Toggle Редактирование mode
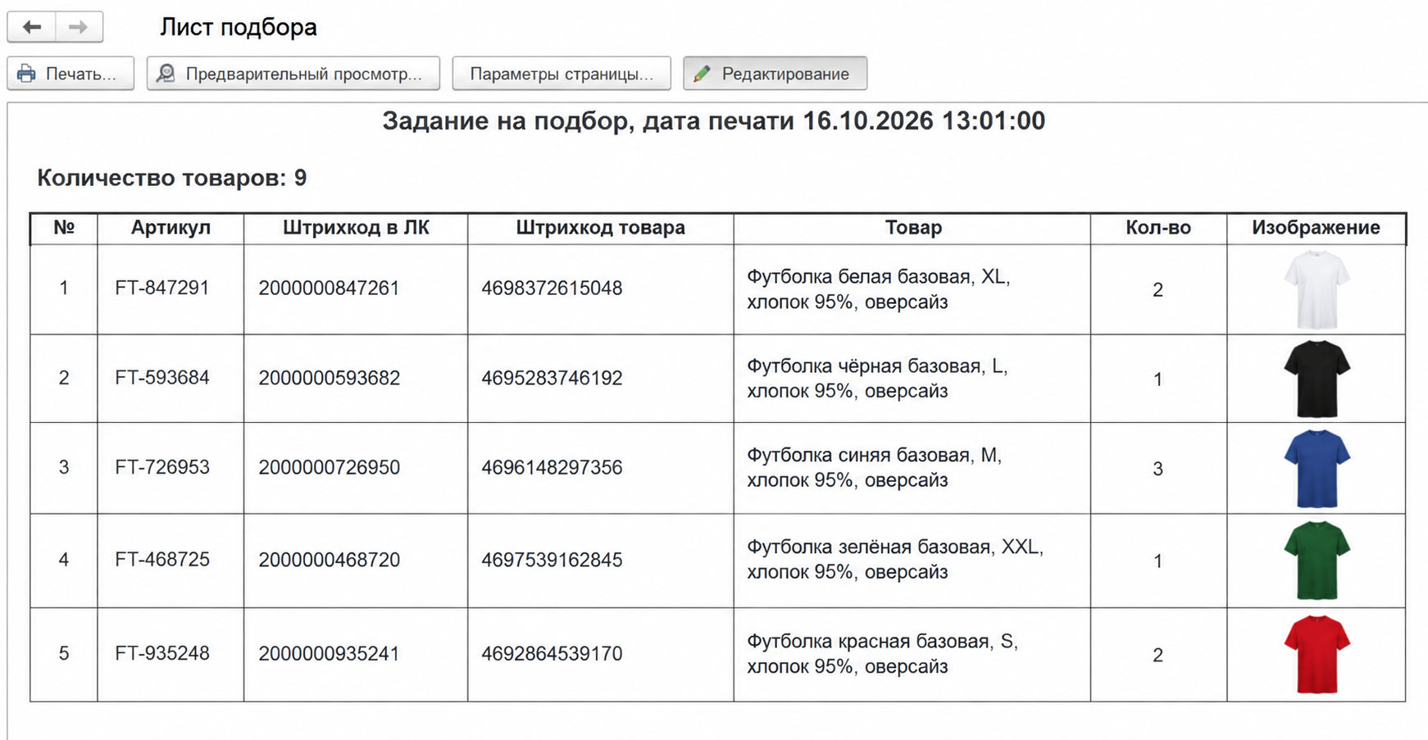1428x740 pixels. (x=775, y=74)
